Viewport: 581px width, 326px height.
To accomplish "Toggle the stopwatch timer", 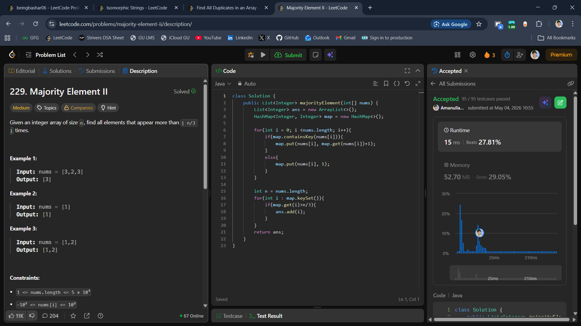I will click(x=507, y=55).
